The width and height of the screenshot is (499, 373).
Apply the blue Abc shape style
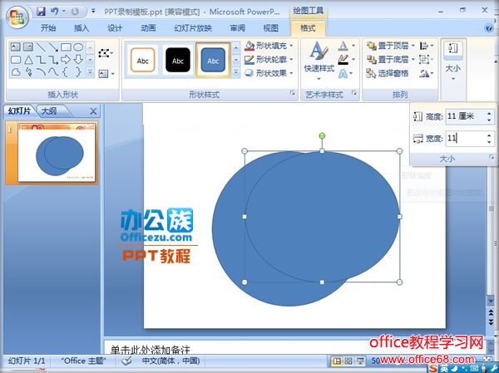click(213, 60)
